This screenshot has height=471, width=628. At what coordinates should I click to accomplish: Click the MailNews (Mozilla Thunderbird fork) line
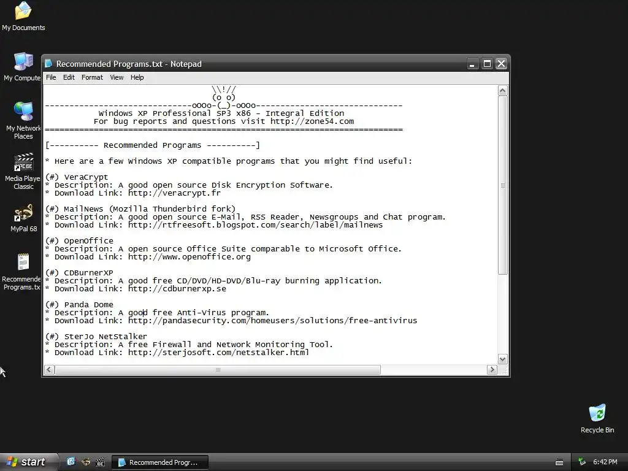140,209
